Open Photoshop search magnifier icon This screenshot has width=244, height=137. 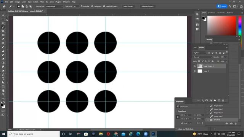pos(230,6)
